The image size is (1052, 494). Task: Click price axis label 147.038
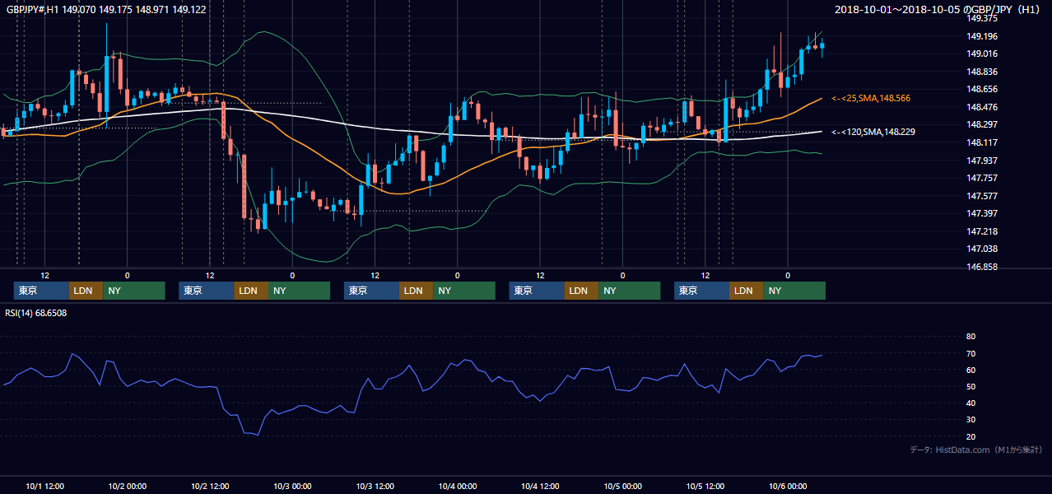click(x=982, y=249)
